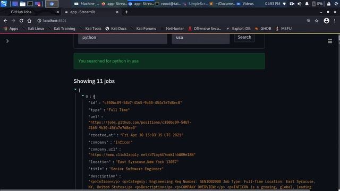Click the "Inficon" company value
The height and width of the screenshot is (191, 340).
(123, 142)
